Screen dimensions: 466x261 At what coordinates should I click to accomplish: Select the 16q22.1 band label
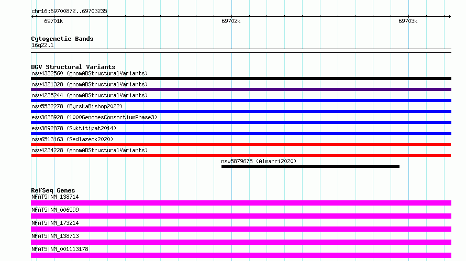coord(42,45)
